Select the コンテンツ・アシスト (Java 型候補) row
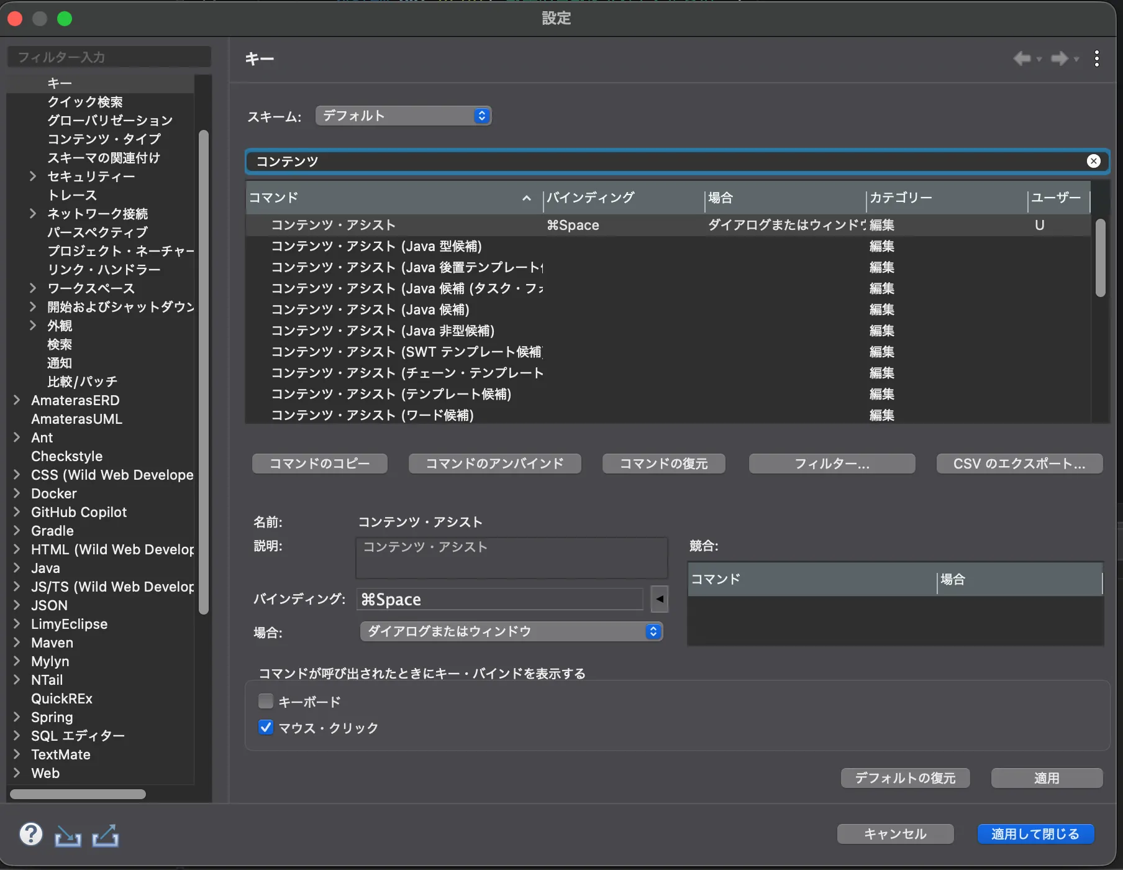The height and width of the screenshot is (870, 1123). pyautogui.click(x=668, y=246)
